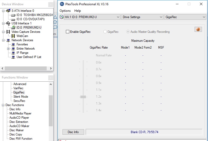Click the USB Interface 1 icon
Viewport: 208px width, 141px height.
tap(8, 23)
